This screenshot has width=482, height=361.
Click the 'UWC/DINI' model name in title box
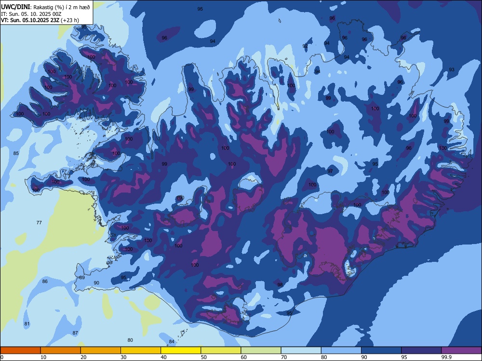15,7
